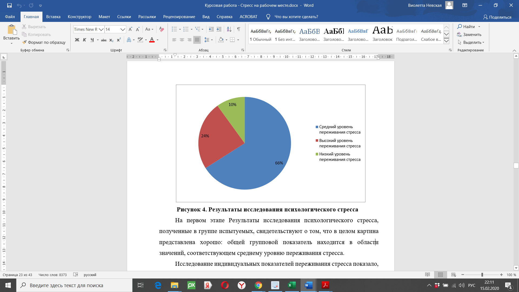The image size is (519, 292).
Task: Click the Заменить button
Action: pos(469,35)
